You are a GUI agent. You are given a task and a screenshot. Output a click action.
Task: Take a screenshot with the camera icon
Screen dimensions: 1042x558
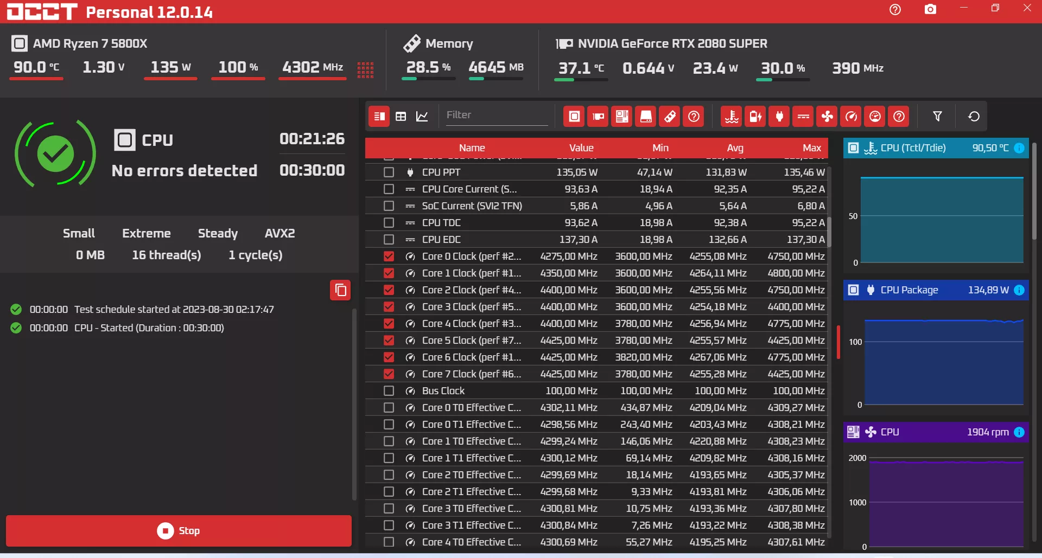tap(930, 10)
